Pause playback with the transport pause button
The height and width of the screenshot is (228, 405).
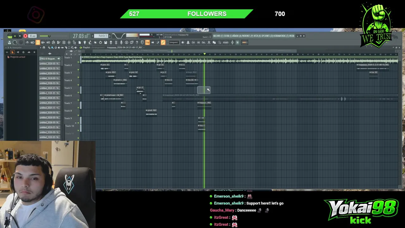(15, 36)
